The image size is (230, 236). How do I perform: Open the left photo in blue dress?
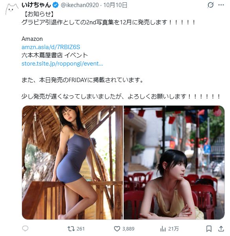coord(72,163)
